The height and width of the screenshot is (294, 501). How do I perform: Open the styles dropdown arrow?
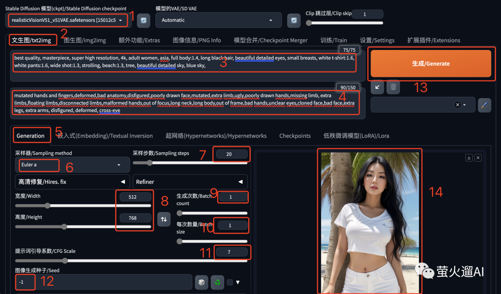[x=464, y=105]
